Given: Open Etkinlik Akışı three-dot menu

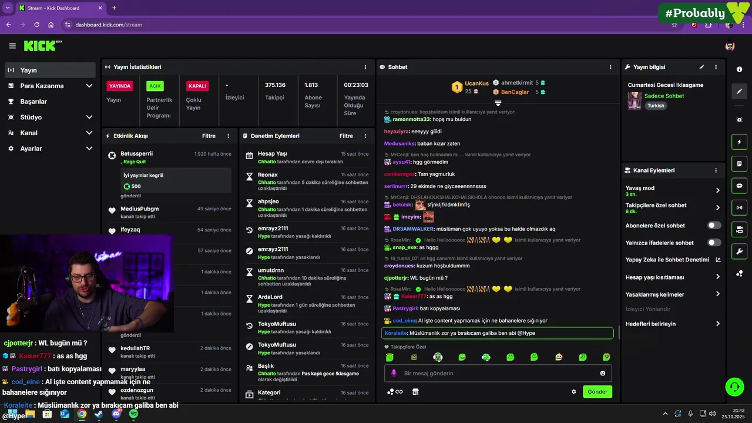Looking at the screenshot, I should 229,136.
